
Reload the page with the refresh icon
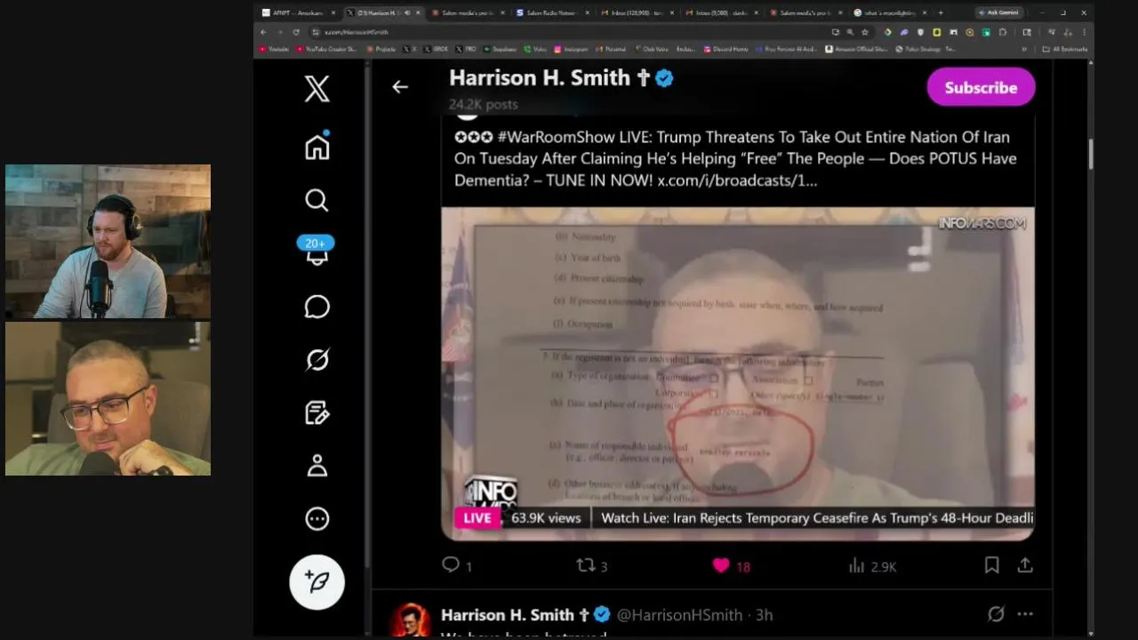(x=296, y=32)
